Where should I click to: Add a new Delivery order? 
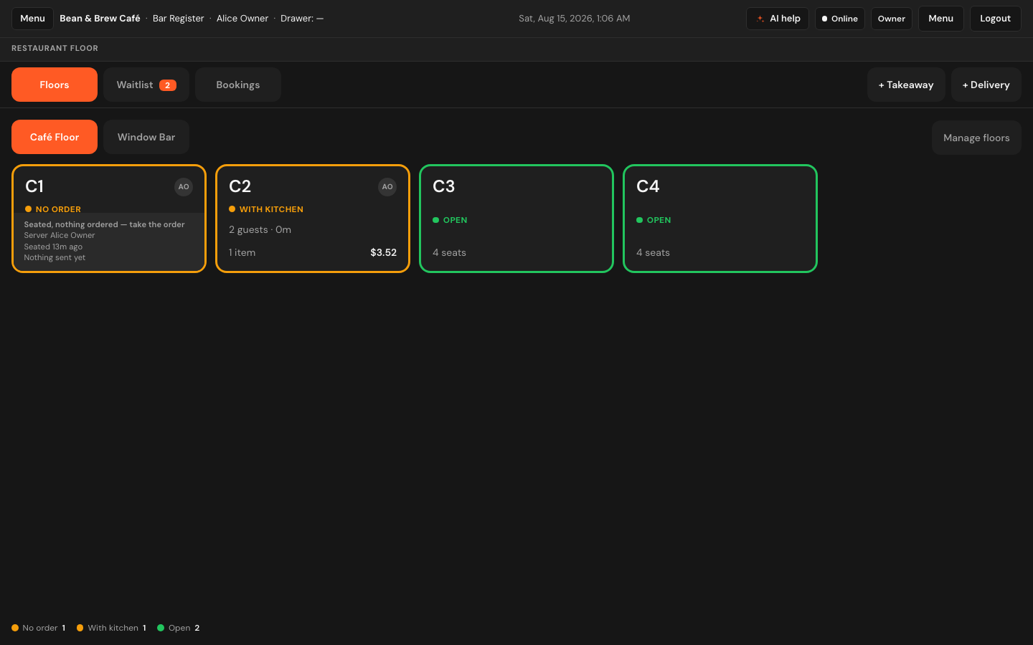(x=986, y=85)
